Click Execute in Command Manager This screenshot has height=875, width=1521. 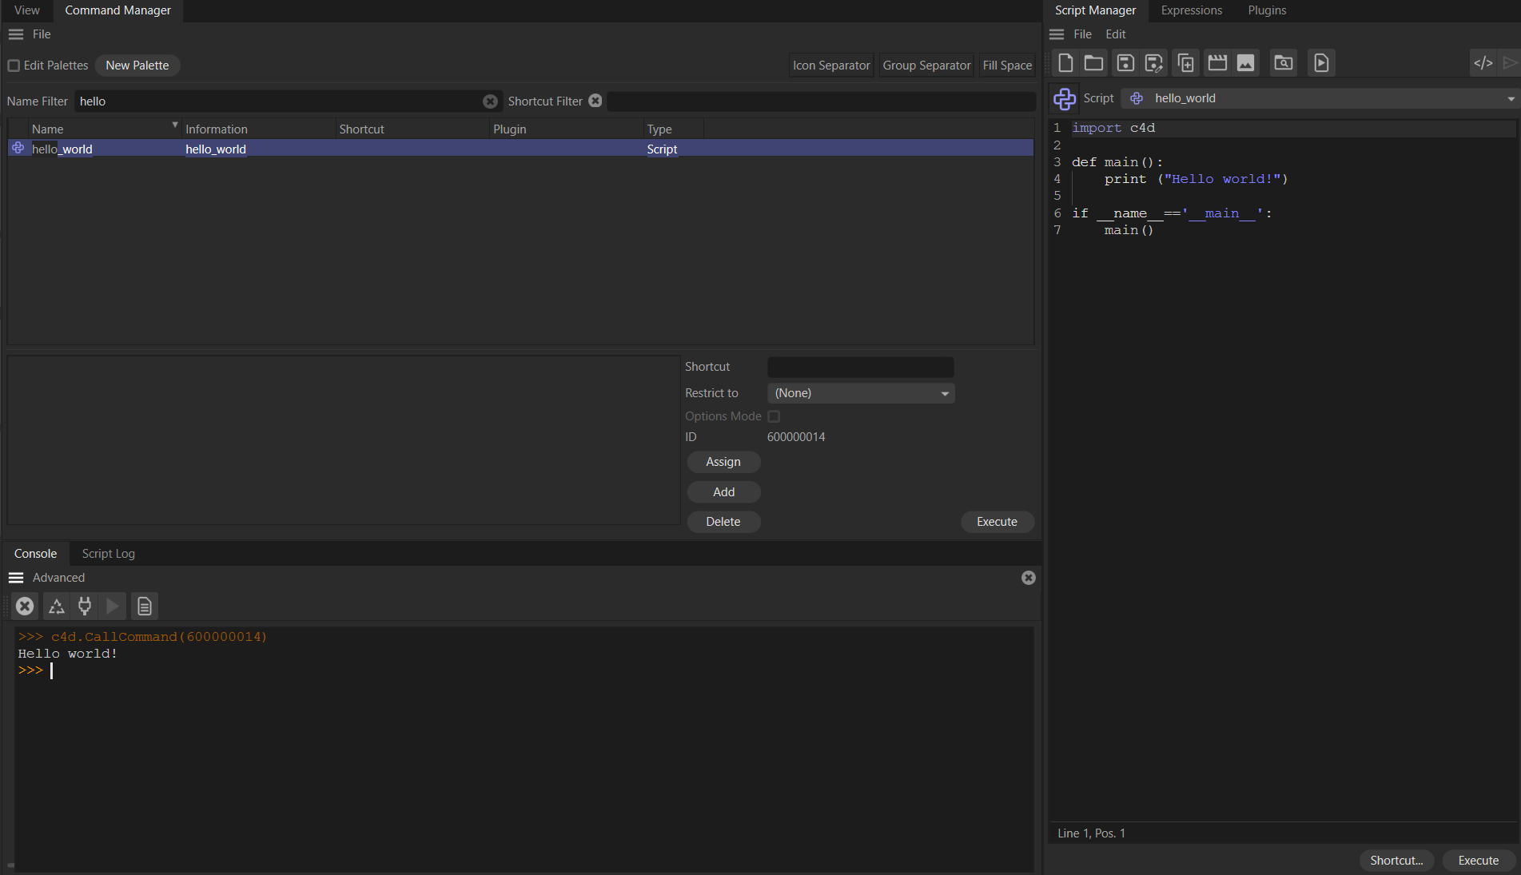pos(997,522)
